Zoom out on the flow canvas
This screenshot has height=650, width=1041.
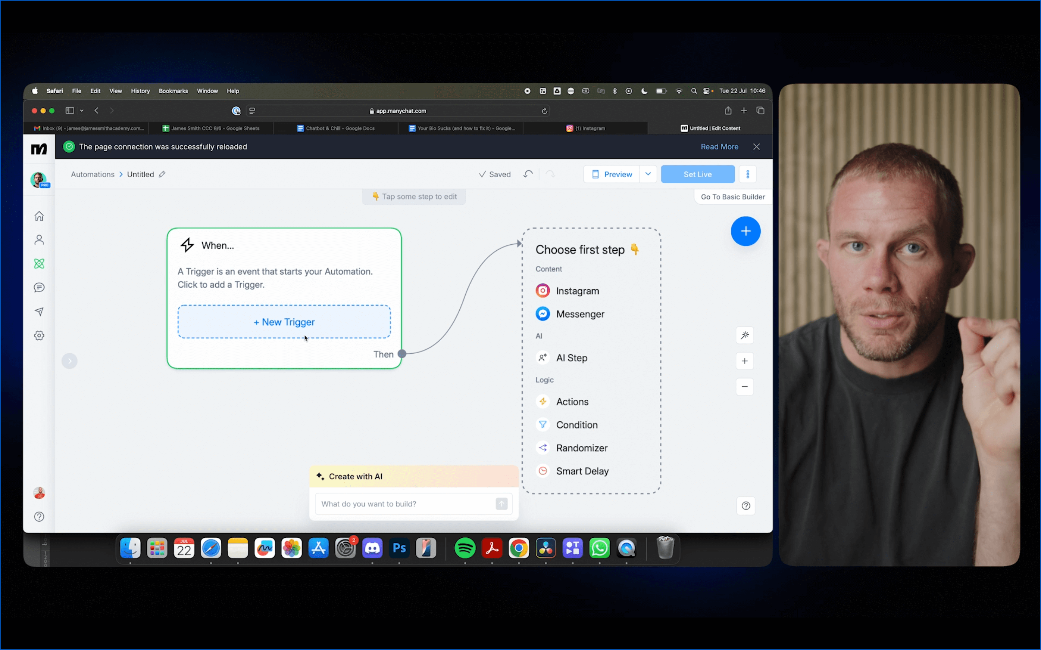click(745, 386)
